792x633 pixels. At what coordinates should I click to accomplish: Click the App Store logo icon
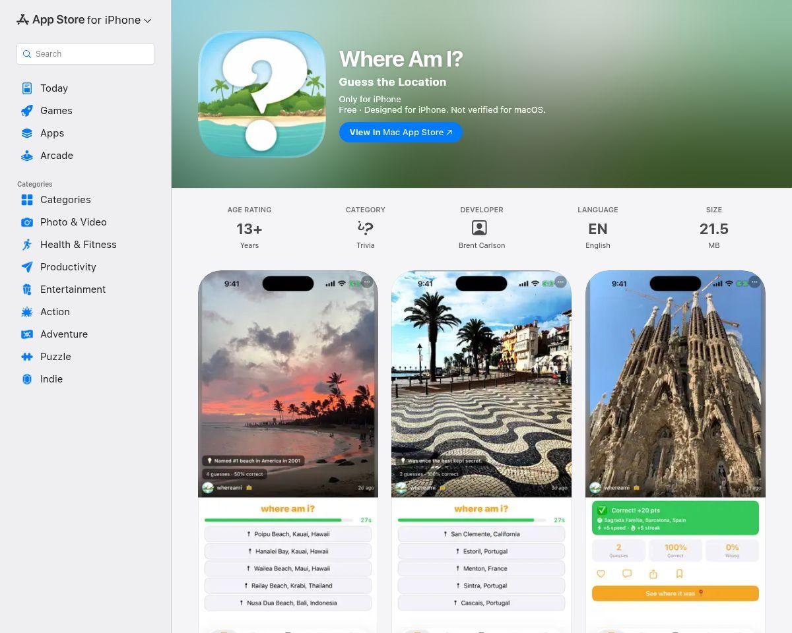click(x=23, y=20)
